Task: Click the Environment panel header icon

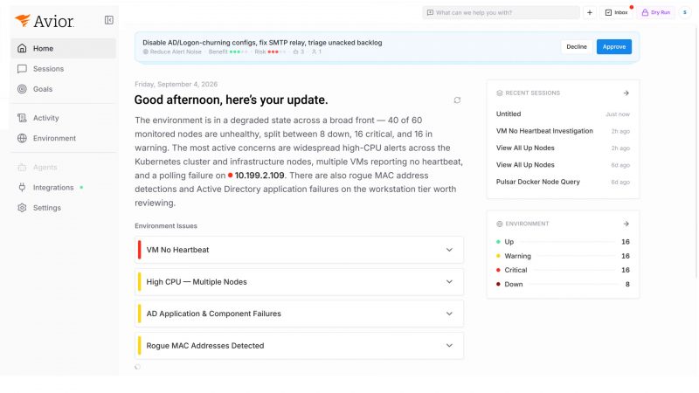Action: [x=499, y=224]
